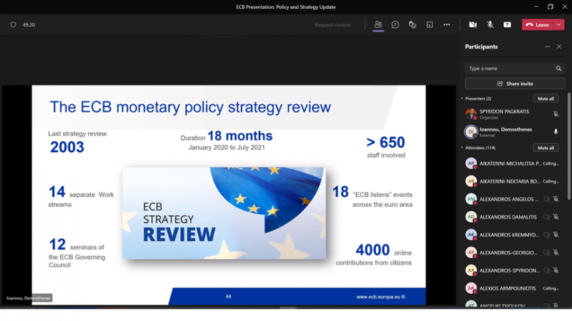Click ALEXANDROS-SPYRIDON... camera-off icon
Image resolution: width=572 pixels, height=321 pixels.
(x=546, y=270)
